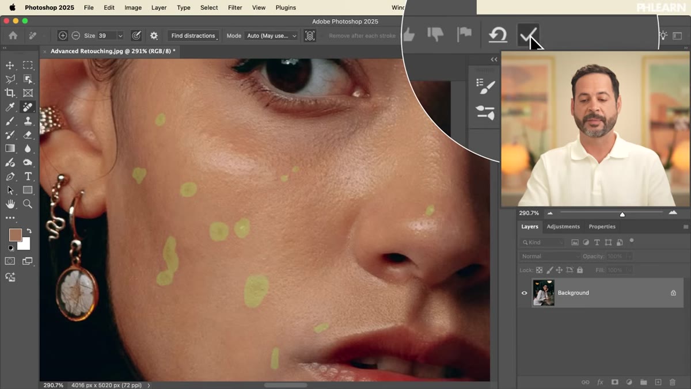691x389 pixels.
Task: Select the Rectangular Marquee tool
Action: click(x=28, y=65)
